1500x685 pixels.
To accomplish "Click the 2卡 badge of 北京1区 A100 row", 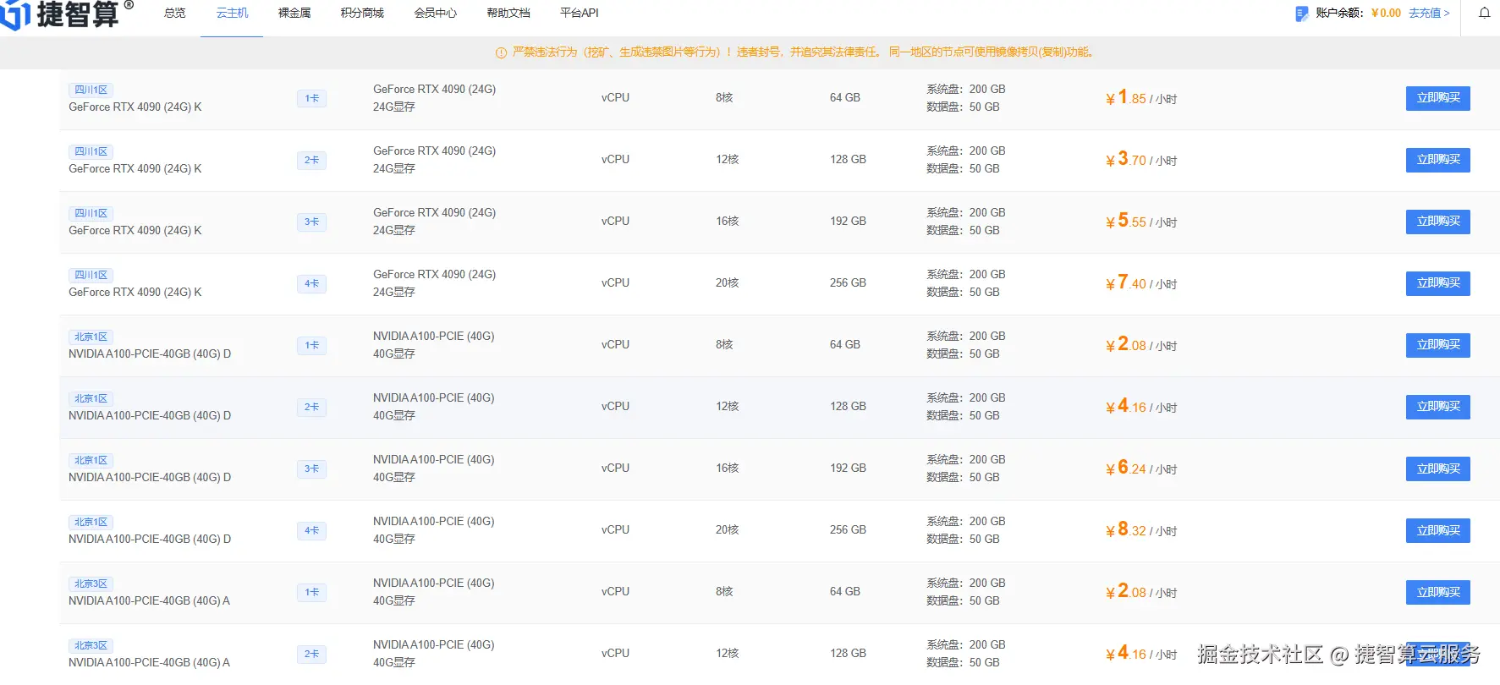I will [x=311, y=407].
